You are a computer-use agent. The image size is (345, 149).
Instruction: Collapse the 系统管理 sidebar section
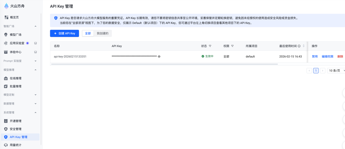pyautogui.click(x=35, y=112)
